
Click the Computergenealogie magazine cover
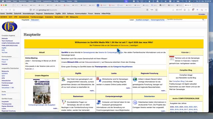coord(42,92)
